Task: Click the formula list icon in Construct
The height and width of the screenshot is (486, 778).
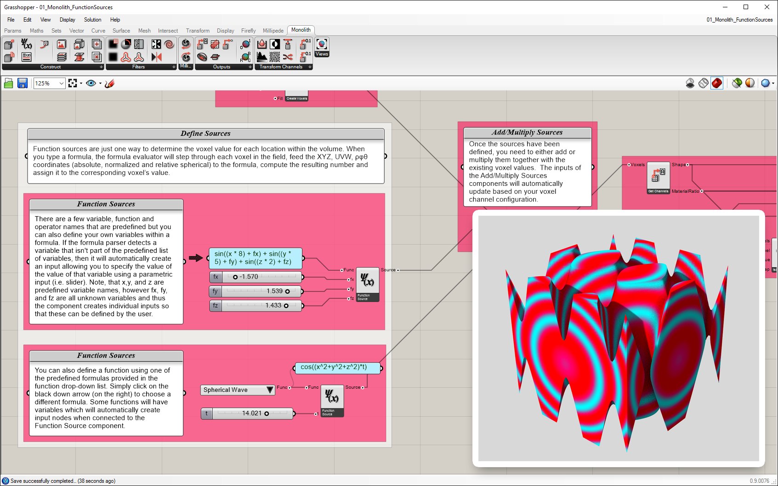Action: (x=27, y=57)
